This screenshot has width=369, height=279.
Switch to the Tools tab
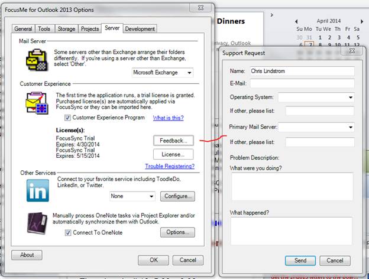(x=44, y=29)
